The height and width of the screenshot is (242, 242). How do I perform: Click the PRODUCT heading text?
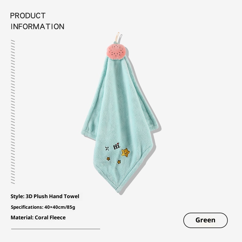28,16
